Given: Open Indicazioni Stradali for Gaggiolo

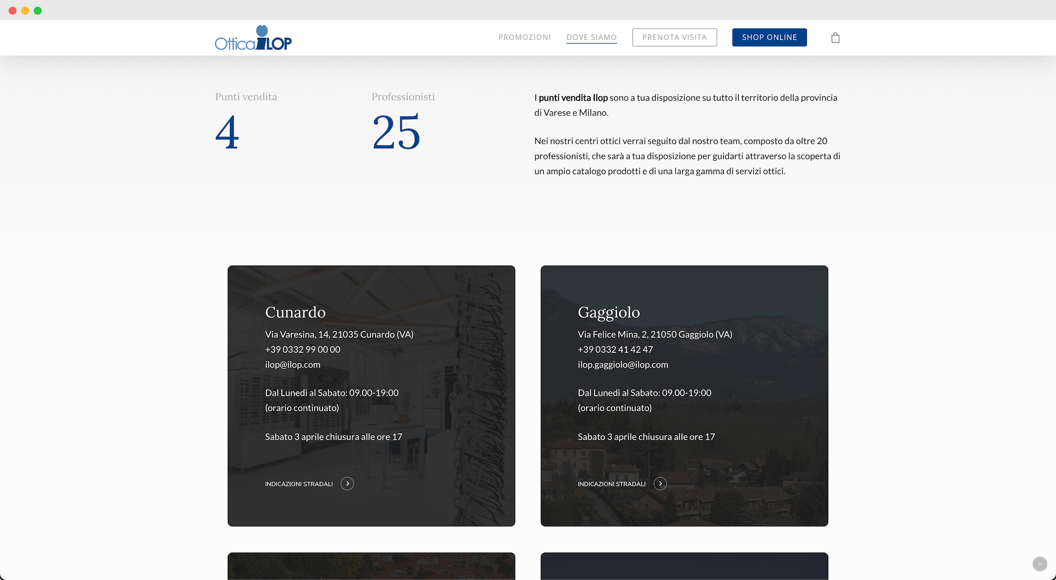Looking at the screenshot, I should [x=612, y=484].
